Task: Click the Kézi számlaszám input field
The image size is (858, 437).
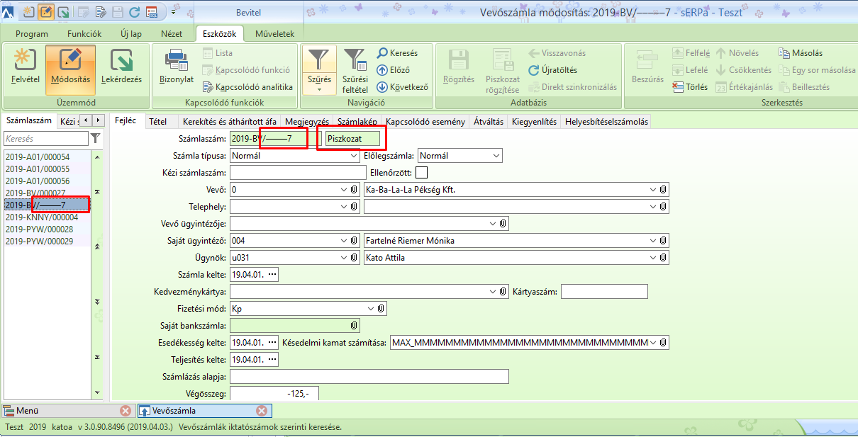Action: tap(298, 172)
